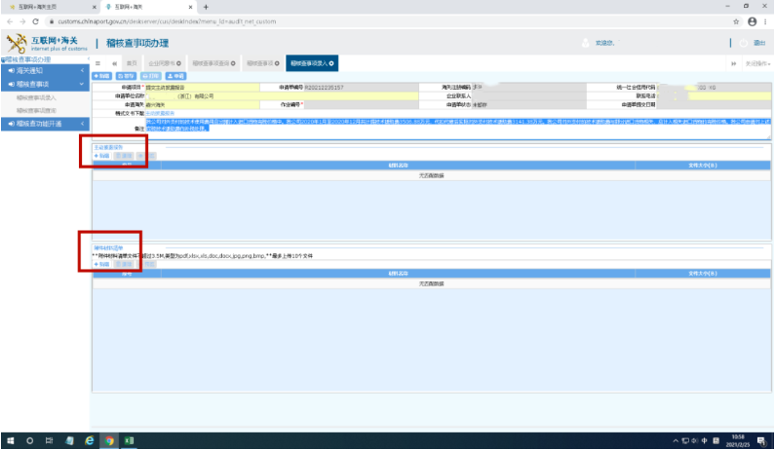Viewport: 775px width, 450px height.
Task: Click the bookmark star icon in address bar
Action: tap(736, 21)
